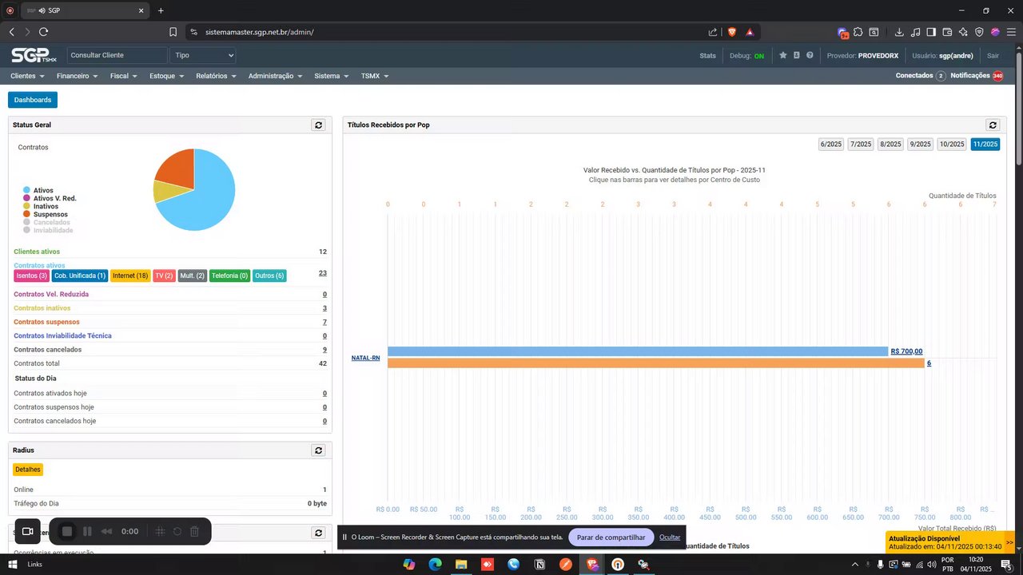Click the Dashboards button
This screenshot has height=575, width=1023.
click(x=33, y=100)
